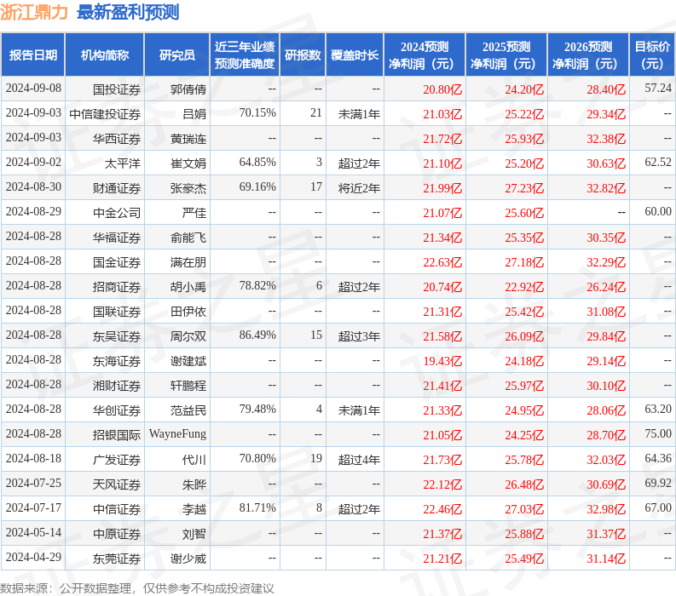Viewport: 676px width, 596px height.
Task: Select the 中信建投证券 institution cell
Action: (x=105, y=114)
